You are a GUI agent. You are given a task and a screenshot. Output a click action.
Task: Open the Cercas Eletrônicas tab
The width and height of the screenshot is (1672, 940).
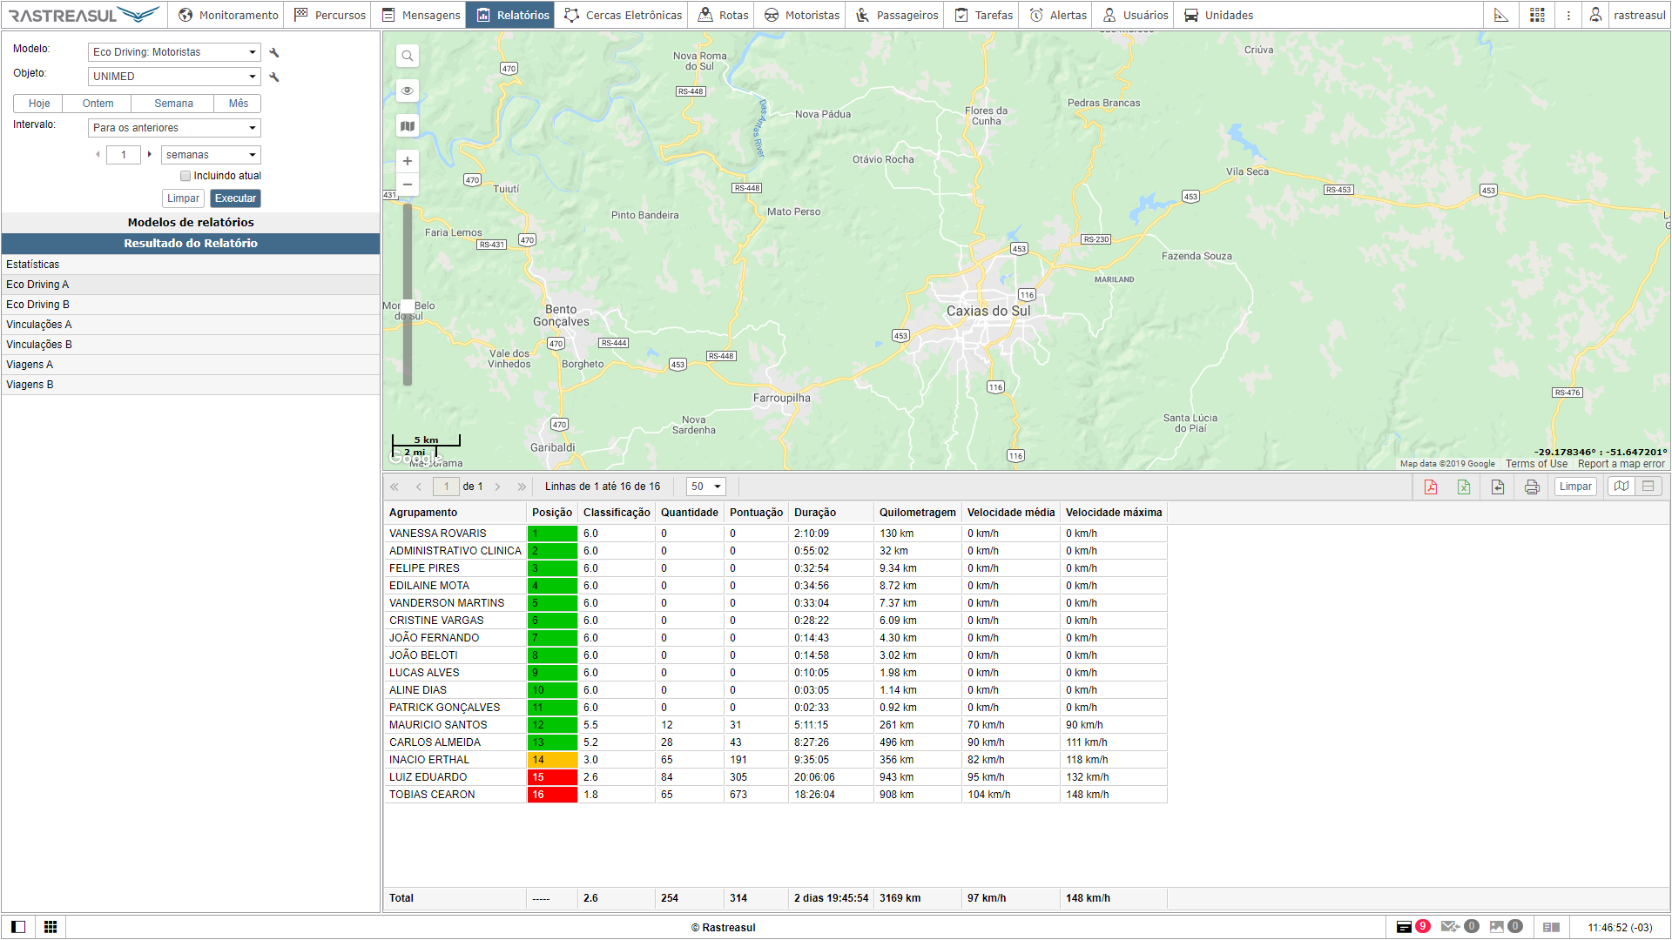tap(624, 15)
